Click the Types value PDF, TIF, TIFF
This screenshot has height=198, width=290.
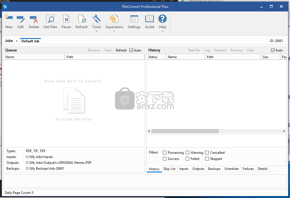pyautogui.click(x=36, y=151)
